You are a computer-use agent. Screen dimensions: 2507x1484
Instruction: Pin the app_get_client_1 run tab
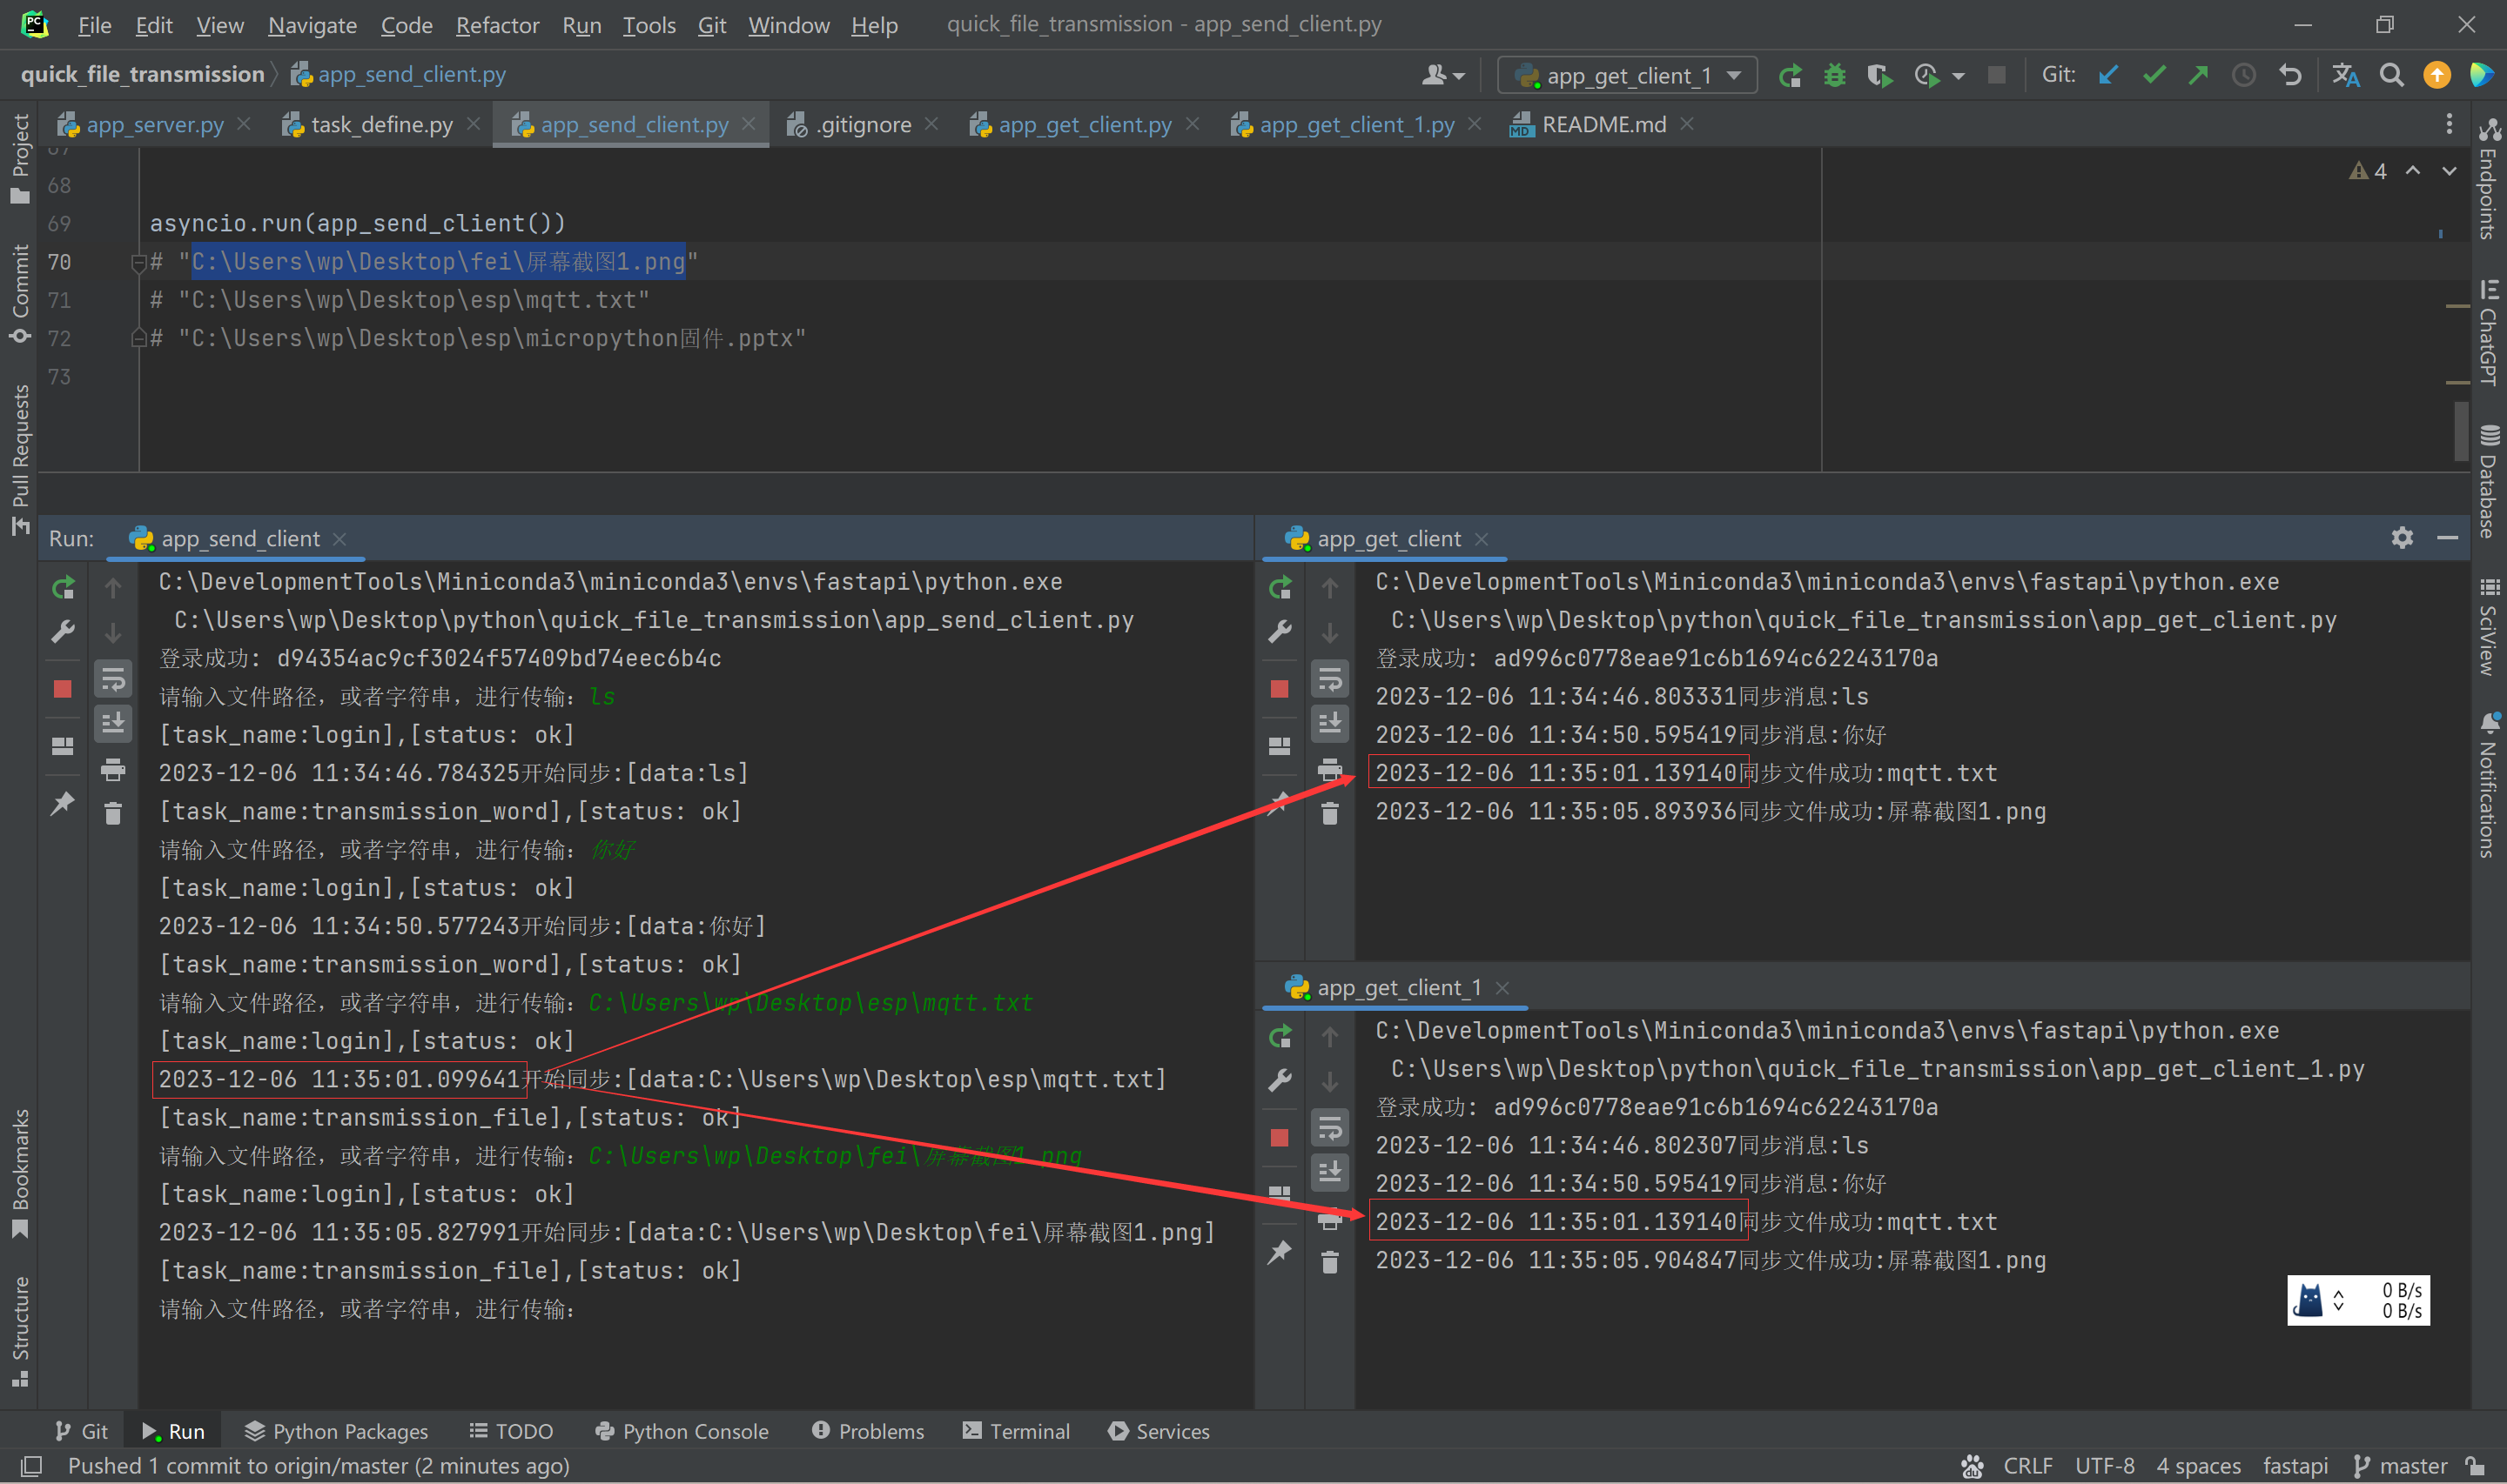coord(1280,1252)
